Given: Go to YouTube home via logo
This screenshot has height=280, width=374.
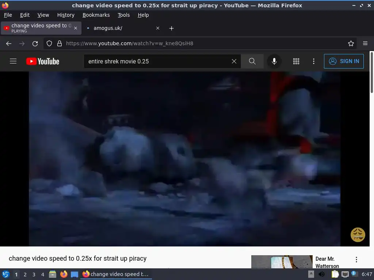Looking at the screenshot, I should click(42, 61).
